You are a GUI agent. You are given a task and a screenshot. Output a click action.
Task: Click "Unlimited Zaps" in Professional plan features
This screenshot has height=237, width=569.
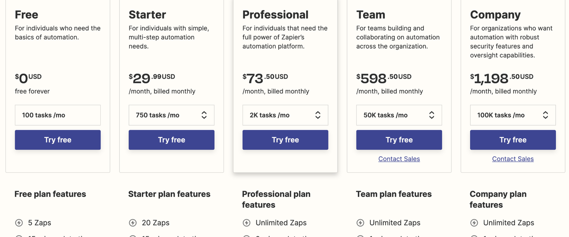click(281, 223)
